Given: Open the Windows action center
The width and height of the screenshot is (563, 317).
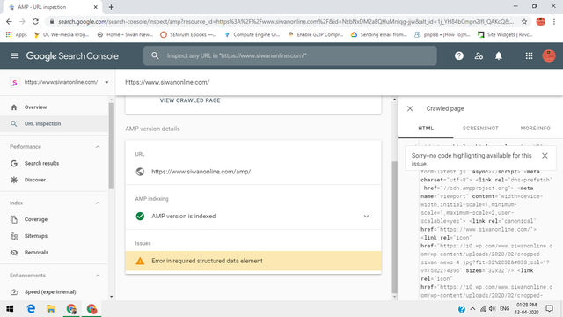Looking at the screenshot, I should [x=549, y=309].
